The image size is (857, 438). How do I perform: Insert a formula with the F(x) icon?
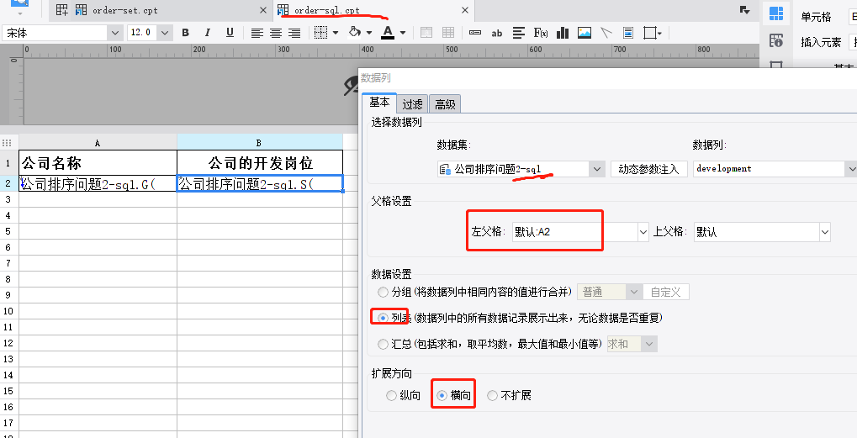point(541,33)
